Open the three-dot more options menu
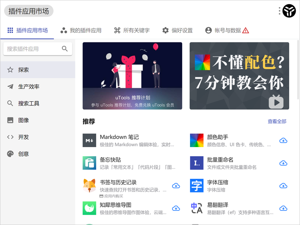 coord(280,11)
